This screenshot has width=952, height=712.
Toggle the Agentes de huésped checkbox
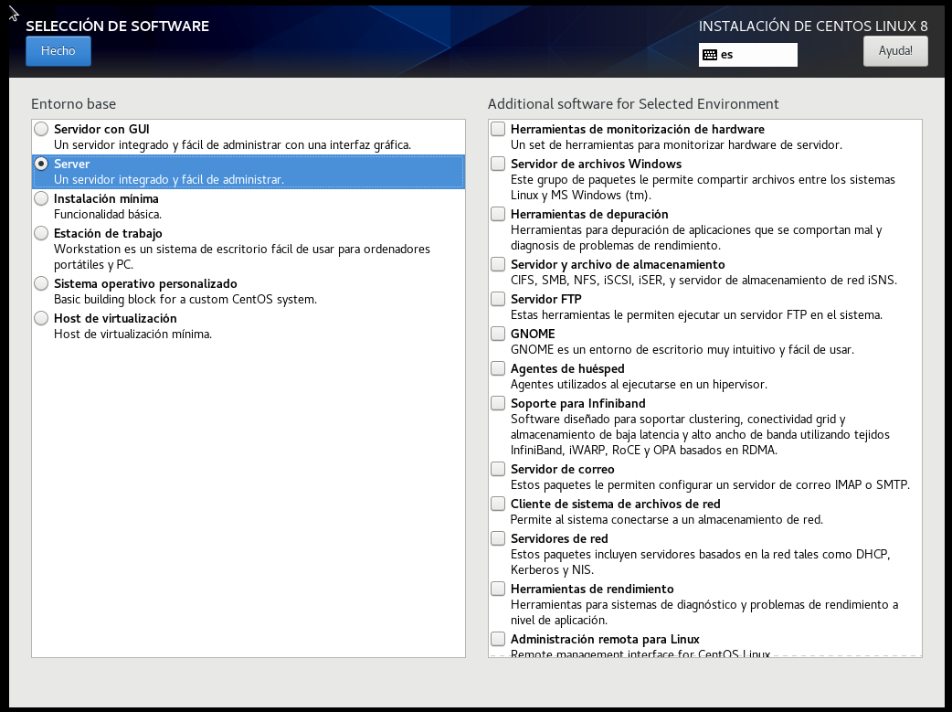(x=498, y=368)
